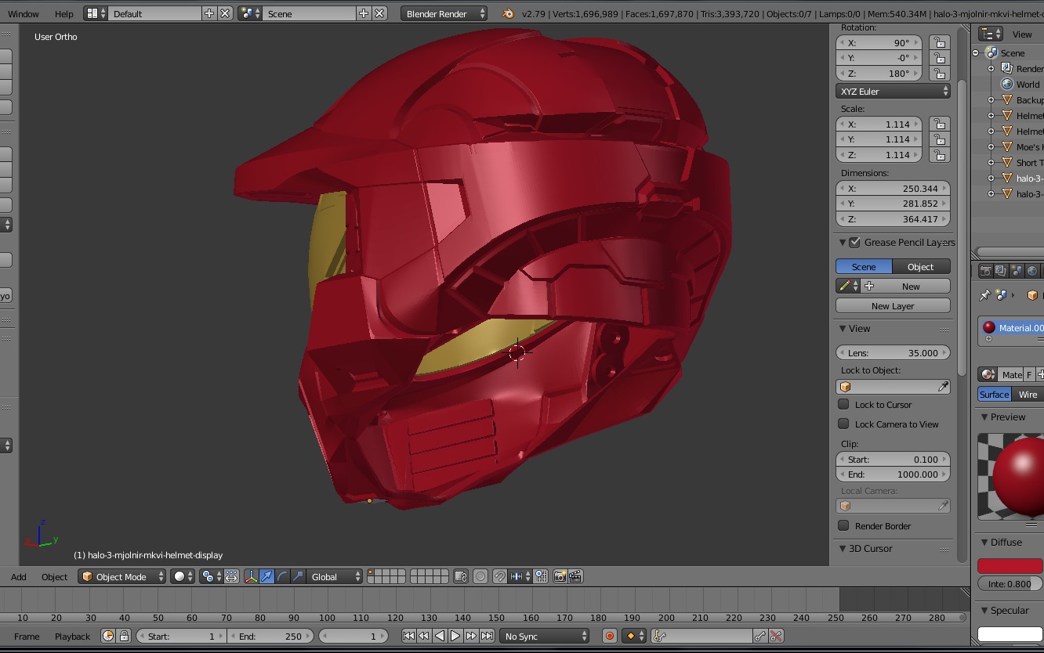Click the snap magnet icon
This screenshot has width=1044, height=653.
(500, 576)
